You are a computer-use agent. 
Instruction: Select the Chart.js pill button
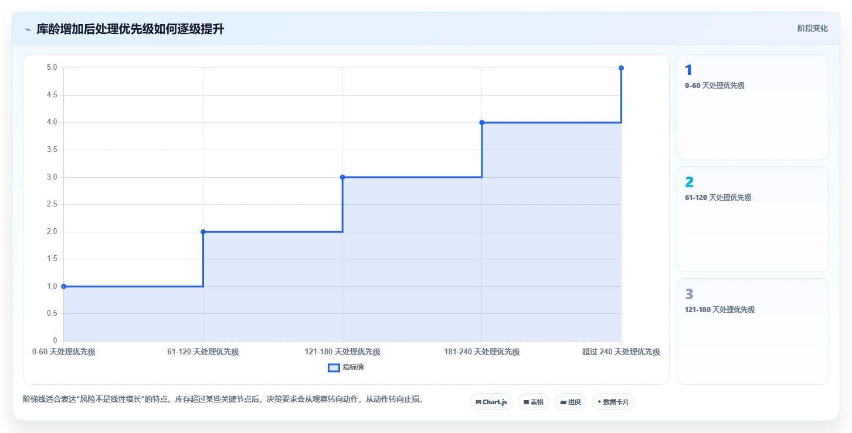(491, 402)
